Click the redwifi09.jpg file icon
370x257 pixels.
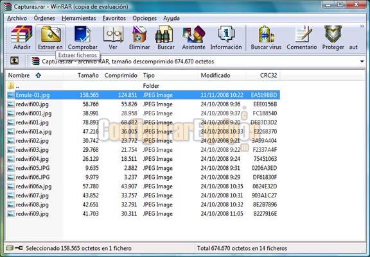[11, 213]
